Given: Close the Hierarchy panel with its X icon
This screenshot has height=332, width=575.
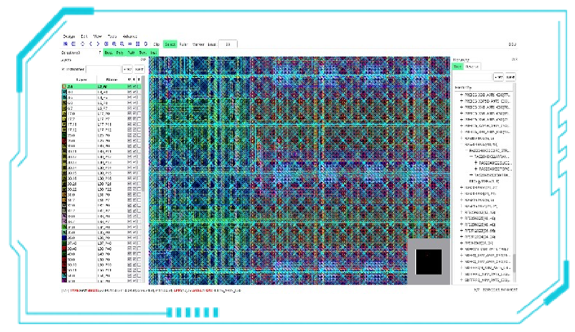Looking at the screenshot, I should pos(514,59).
